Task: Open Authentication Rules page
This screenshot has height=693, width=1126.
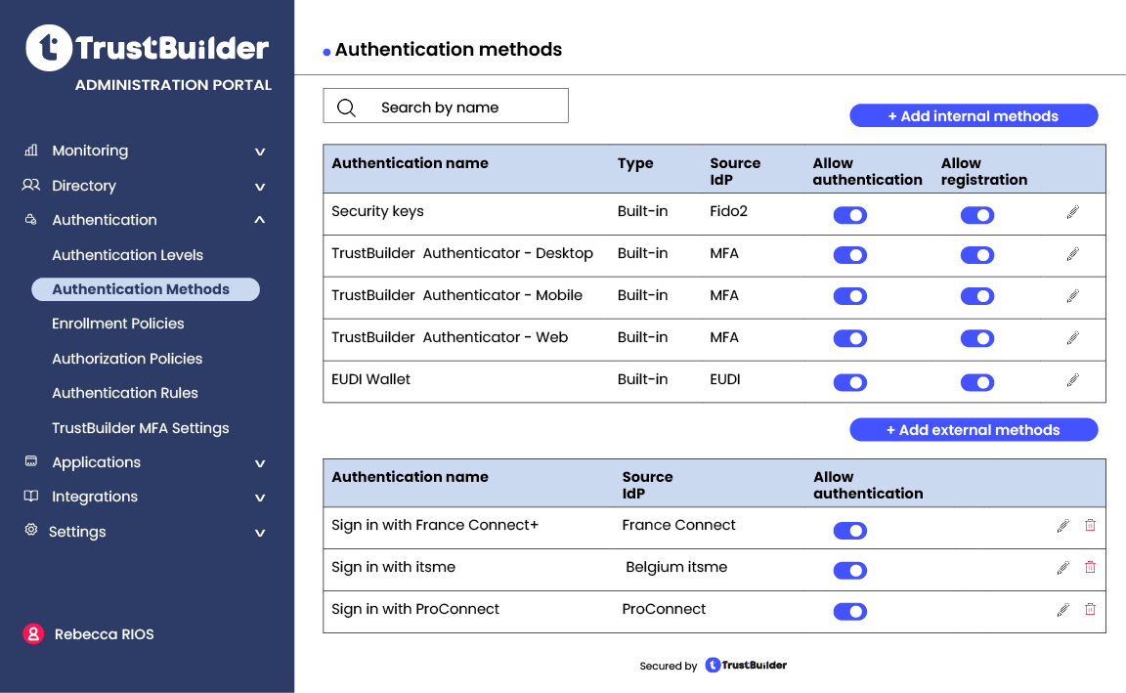Action: point(125,393)
